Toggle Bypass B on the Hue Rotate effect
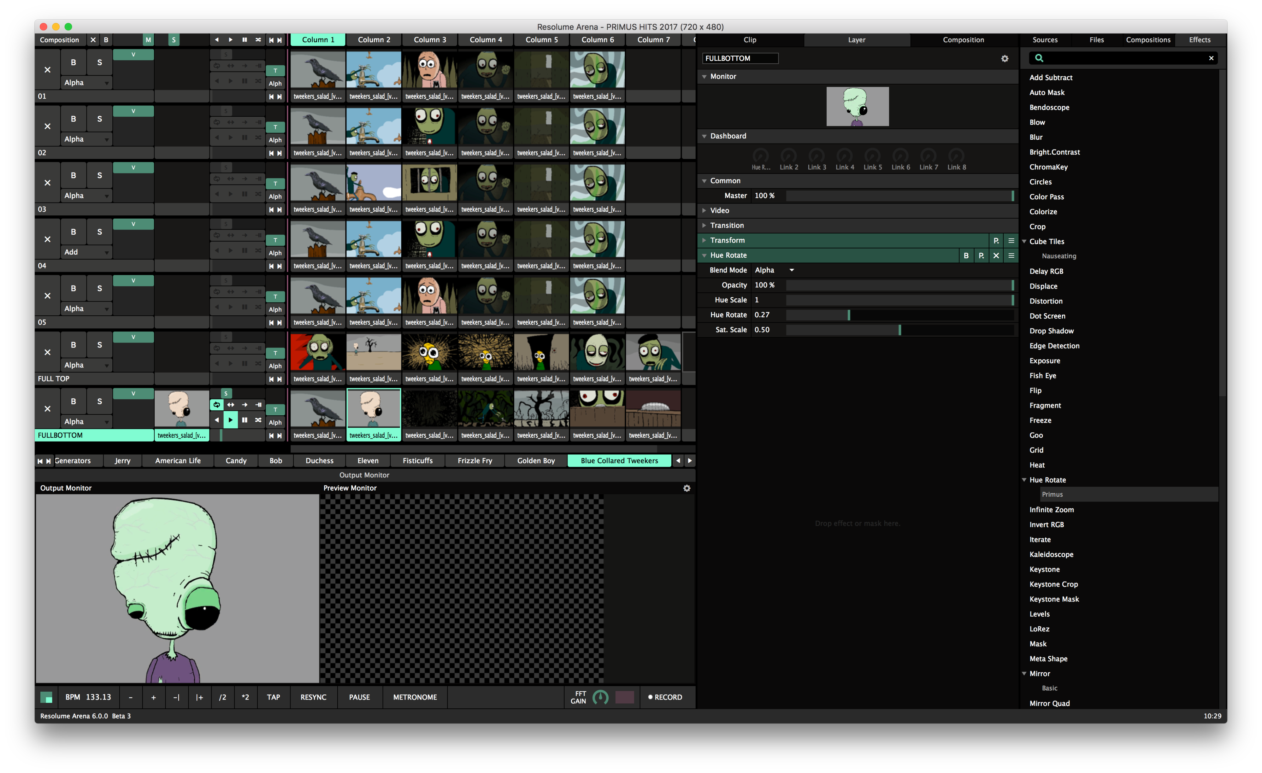The height and width of the screenshot is (773, 1262). 966,255
